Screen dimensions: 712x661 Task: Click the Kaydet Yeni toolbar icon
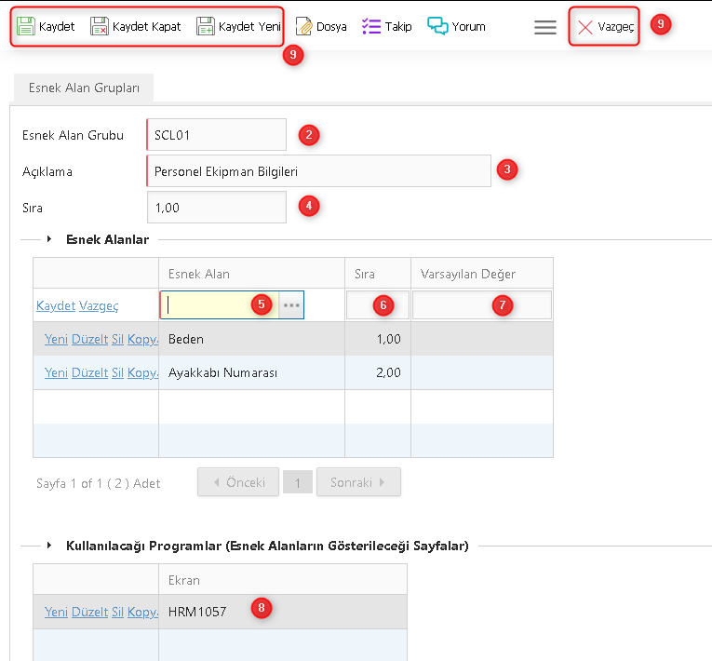[206, 26]
